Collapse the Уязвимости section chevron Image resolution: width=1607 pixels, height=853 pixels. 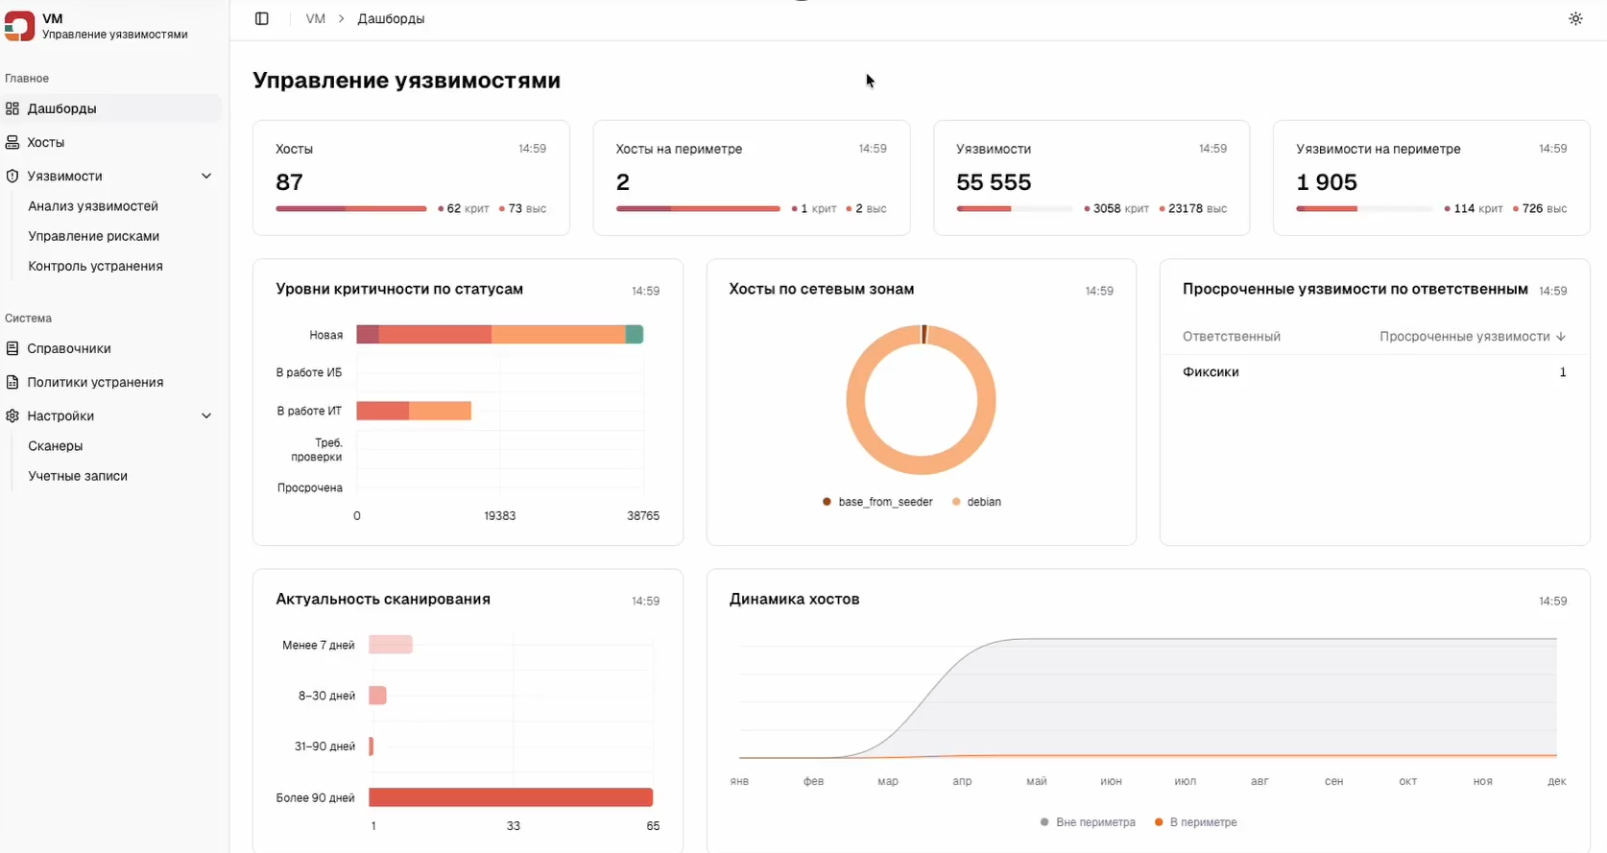click(x=206, y=176)
